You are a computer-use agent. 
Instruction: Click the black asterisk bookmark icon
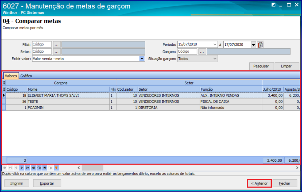[x=45, y=168]
